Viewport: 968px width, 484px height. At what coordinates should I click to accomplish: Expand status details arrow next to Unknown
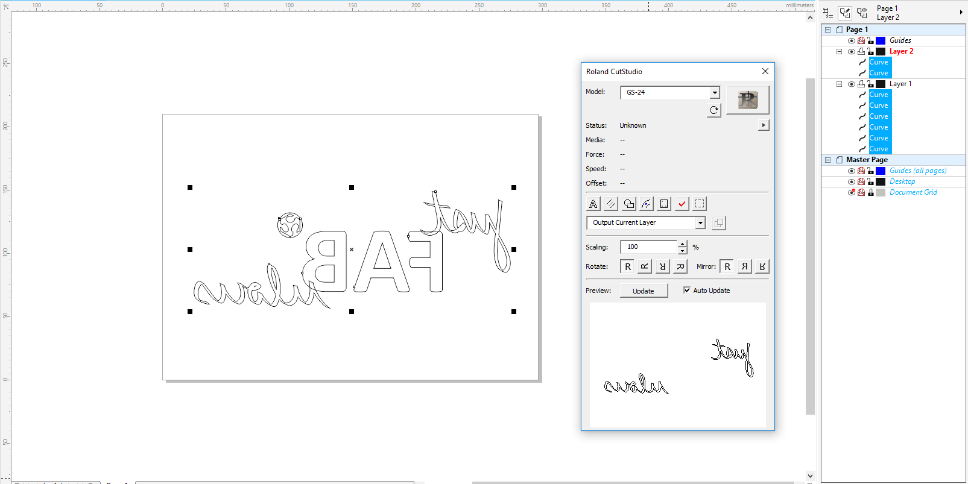pyautogui.click(x=764, y=125)
